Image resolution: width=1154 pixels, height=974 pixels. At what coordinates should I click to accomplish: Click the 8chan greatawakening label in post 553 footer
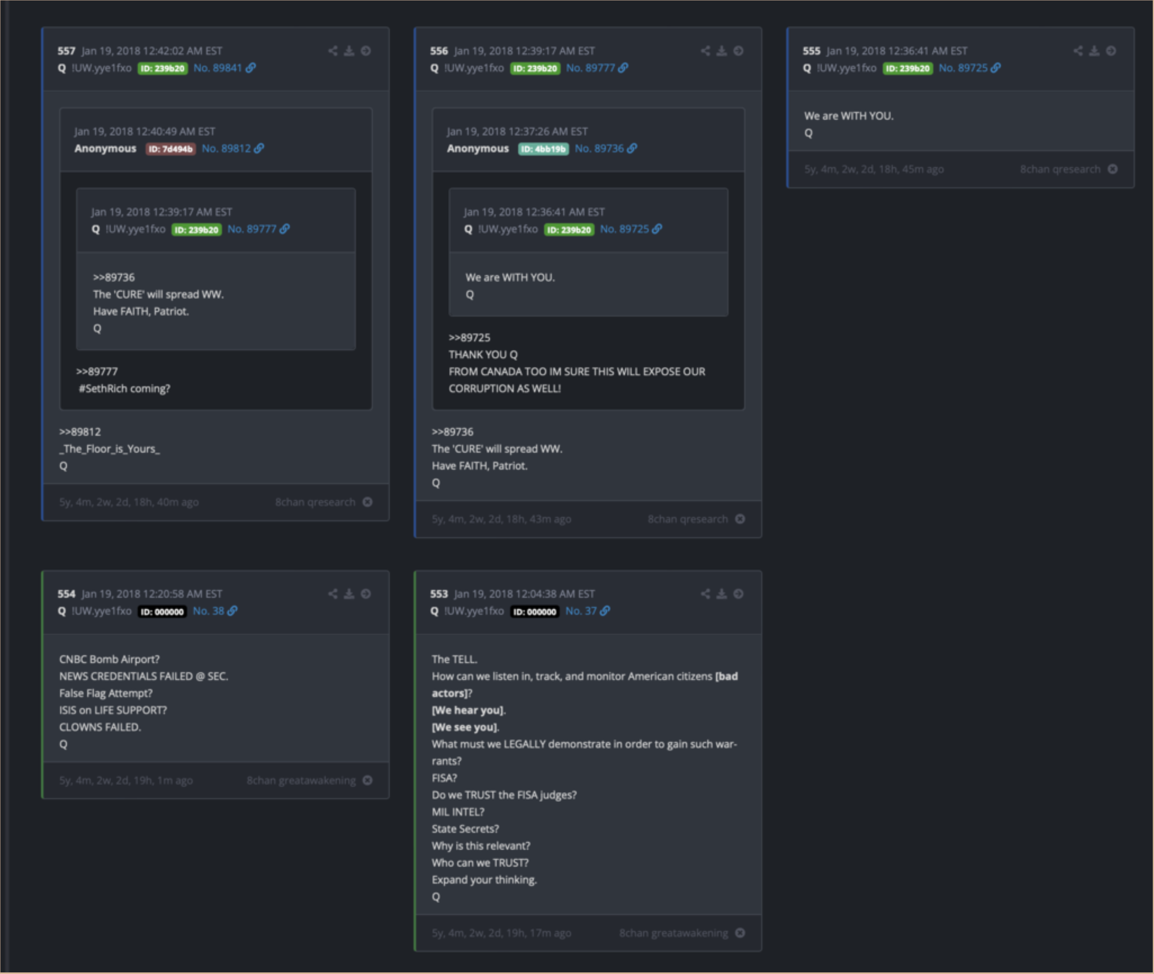(x=674, y=932)
